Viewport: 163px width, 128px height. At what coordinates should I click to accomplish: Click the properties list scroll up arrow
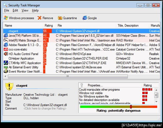(156, 90)
